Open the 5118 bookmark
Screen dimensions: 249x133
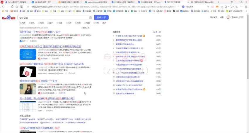pyautogui.click(x=152, y=11)
